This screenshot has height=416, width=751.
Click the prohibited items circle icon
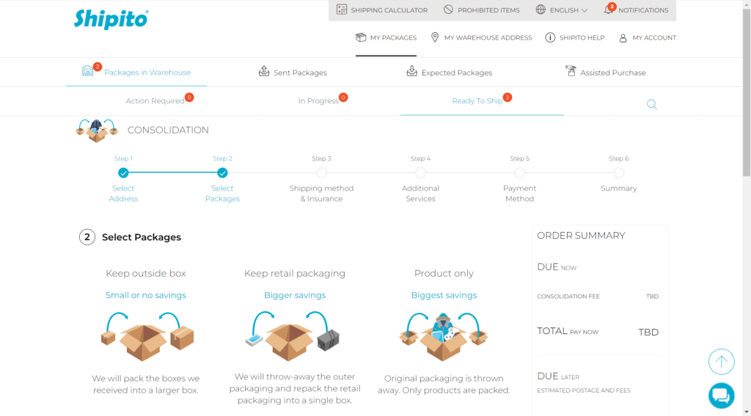448,10
